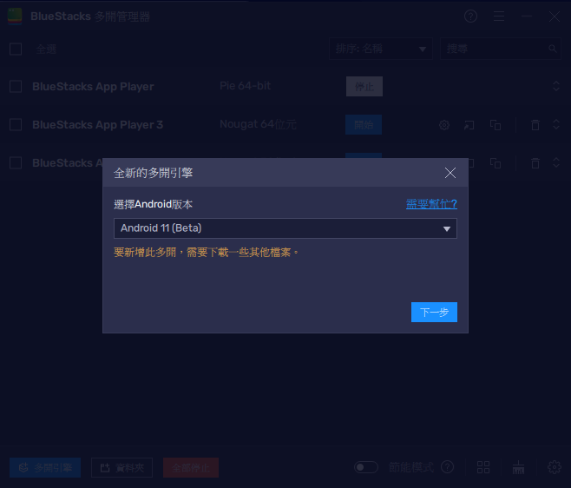Image resolution: width=571 pixels, height=488 pixels.
Task: Click the disk cleanup broom icon
Action: coord(518,467)
